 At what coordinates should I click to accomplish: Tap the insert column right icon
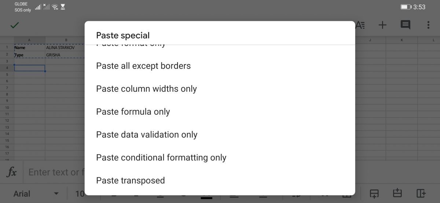coord(421,193)
